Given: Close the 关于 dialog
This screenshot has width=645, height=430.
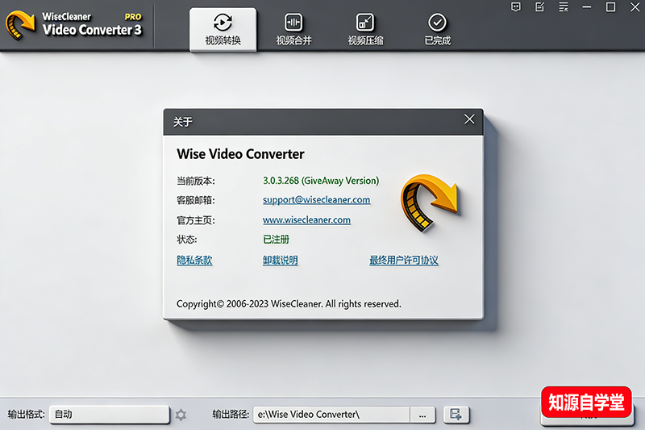Looking at the screenshot, I should point(470,120).
